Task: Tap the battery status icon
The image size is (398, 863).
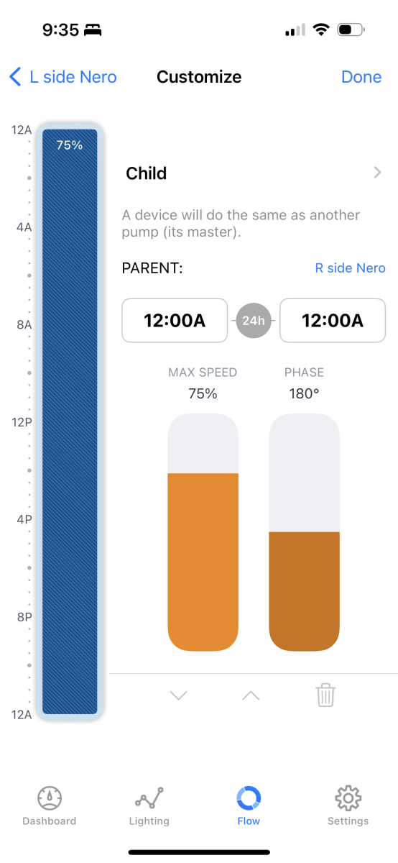Action: (x=351, y=30)
